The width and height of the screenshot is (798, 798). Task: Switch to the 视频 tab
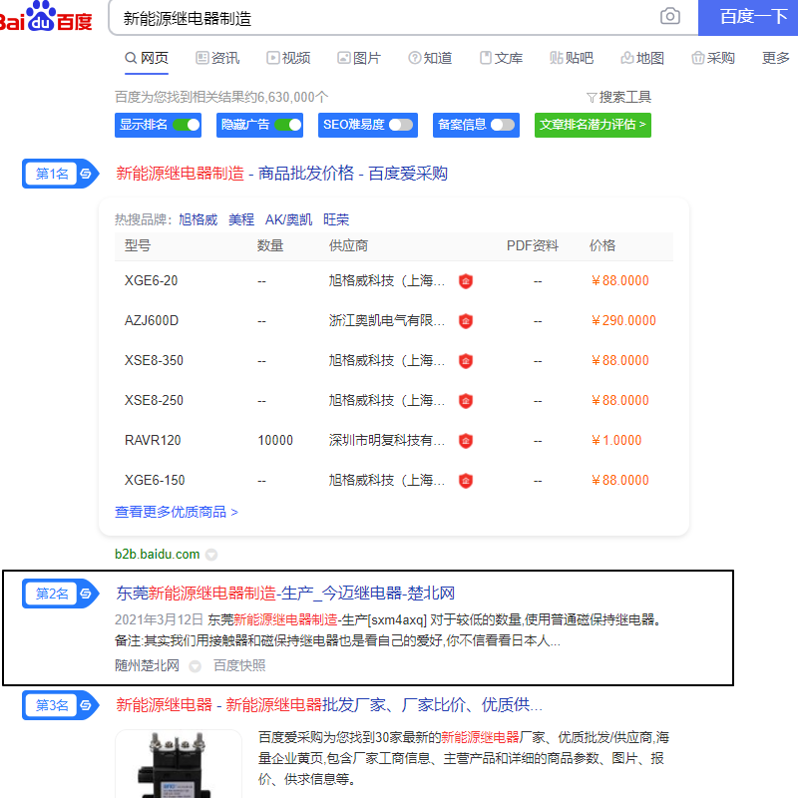point(288,58)
